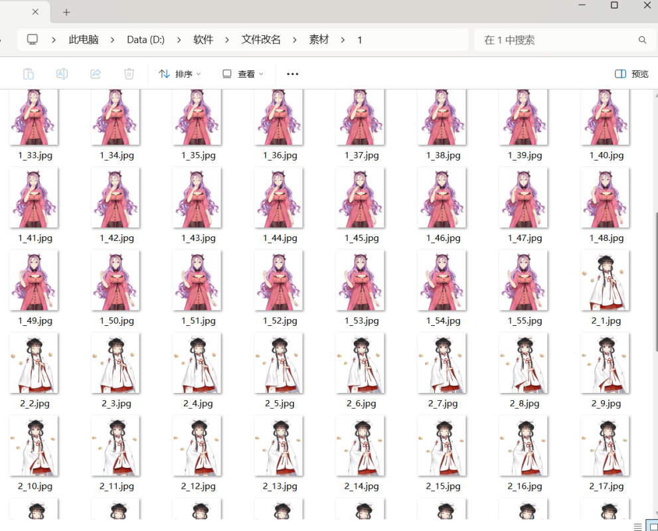Toggle the 预览 preview pane

(x=631, y=74)
